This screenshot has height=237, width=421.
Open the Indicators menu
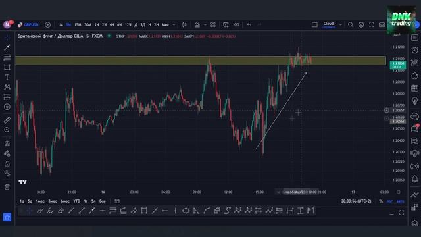[x=197, y=25]
